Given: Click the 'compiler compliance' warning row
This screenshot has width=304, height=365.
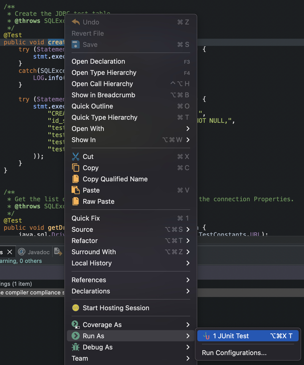Looking at the screenshot, I should [x=32, y=292].
